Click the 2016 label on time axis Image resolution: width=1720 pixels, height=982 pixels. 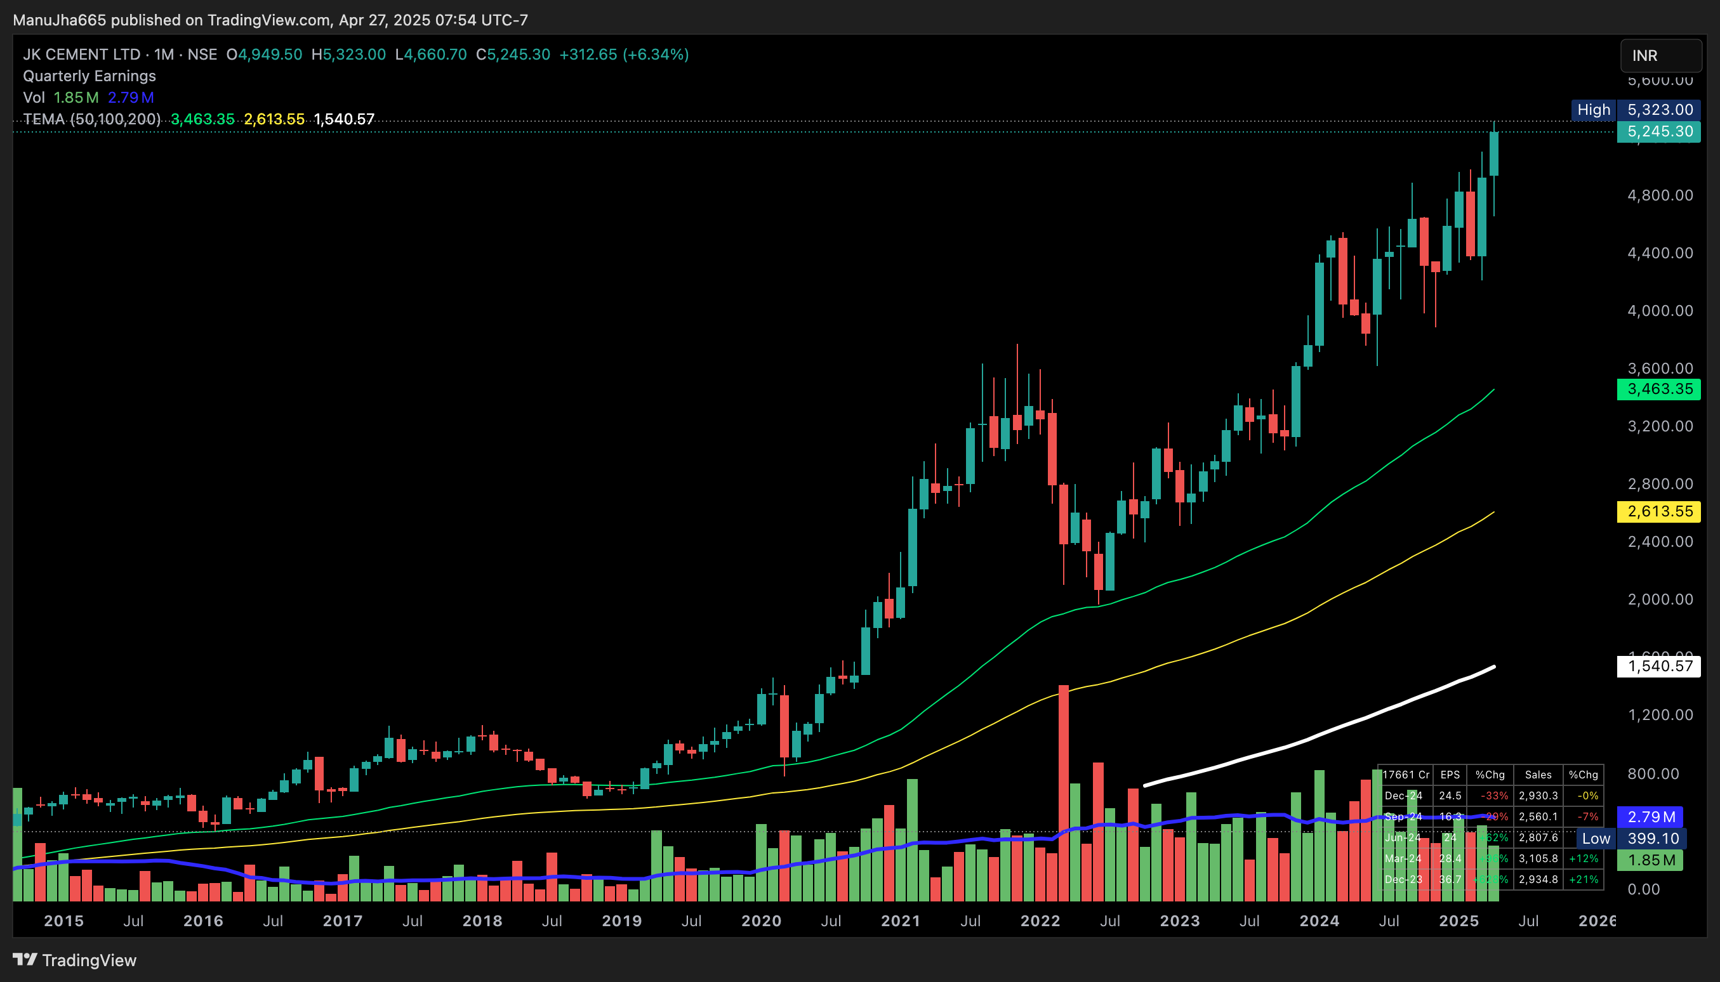click(204, 921)
